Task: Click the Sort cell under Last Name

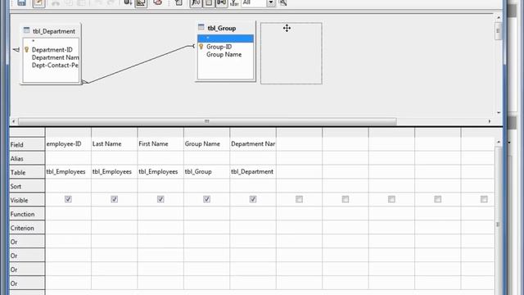Action: (115, 186)
